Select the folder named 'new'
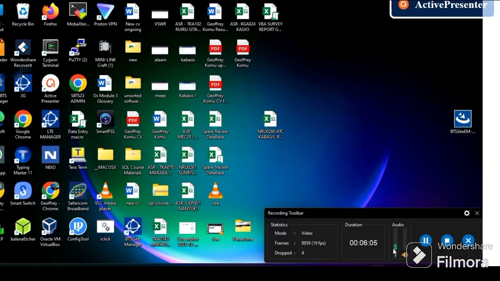Screen dimensions: 500x281 (x=133, y=51)
